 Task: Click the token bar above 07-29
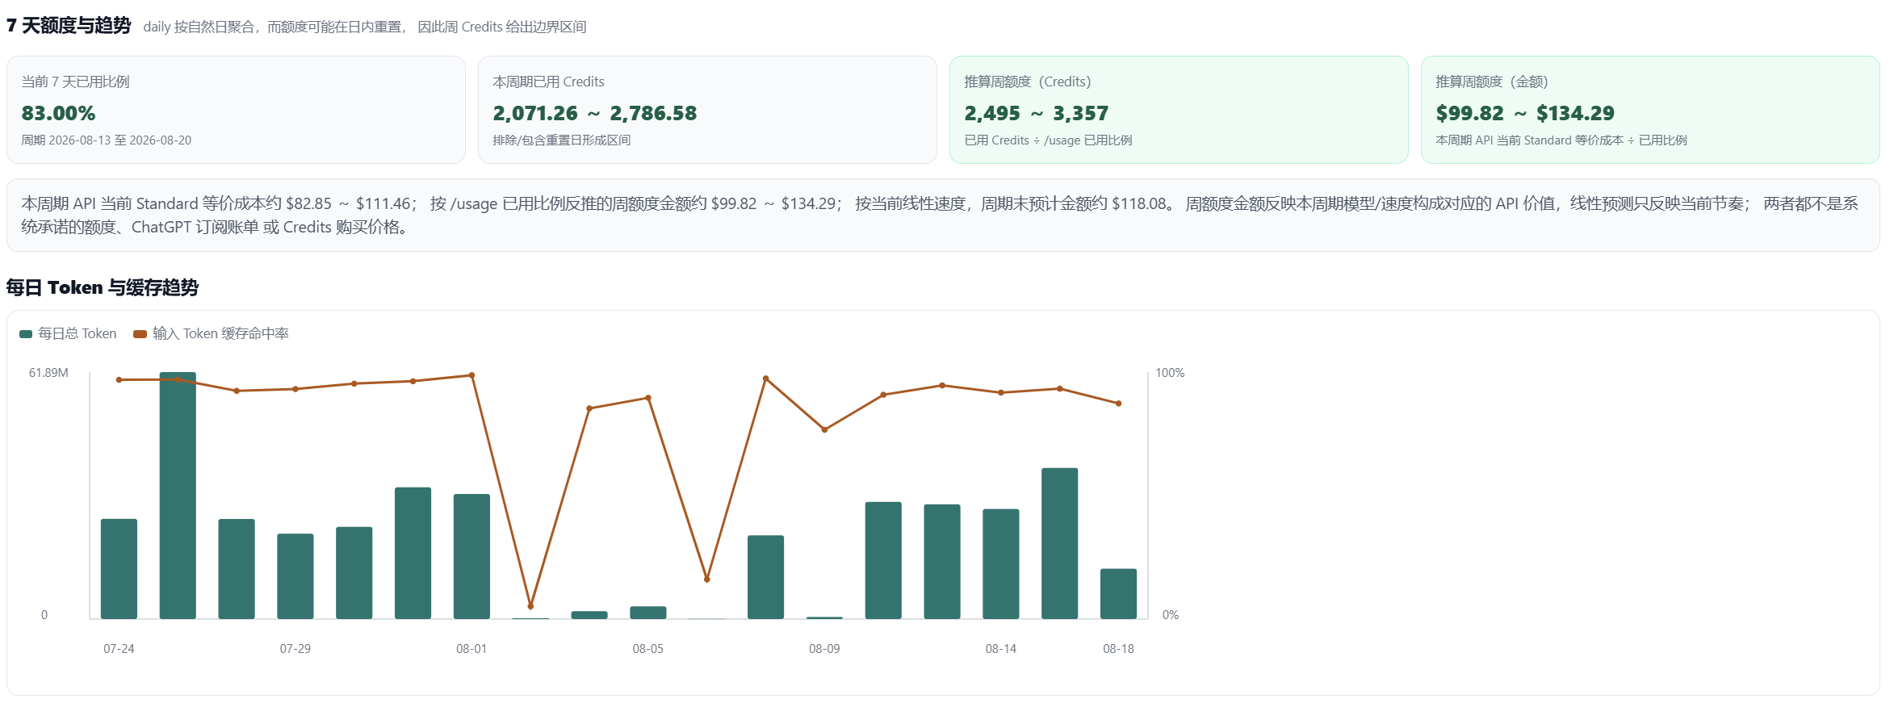[x=295, y=576]
